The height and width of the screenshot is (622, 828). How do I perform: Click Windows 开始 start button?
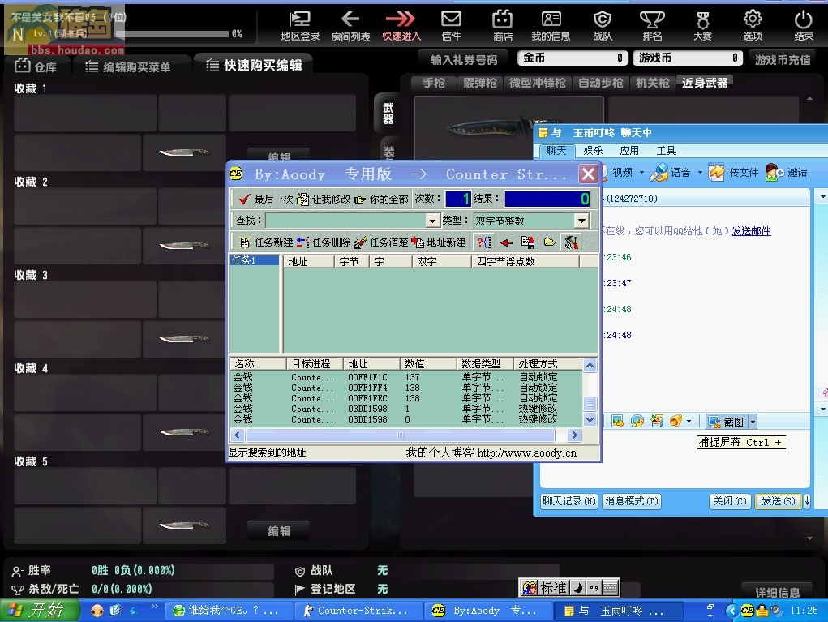tap(40, 611)
